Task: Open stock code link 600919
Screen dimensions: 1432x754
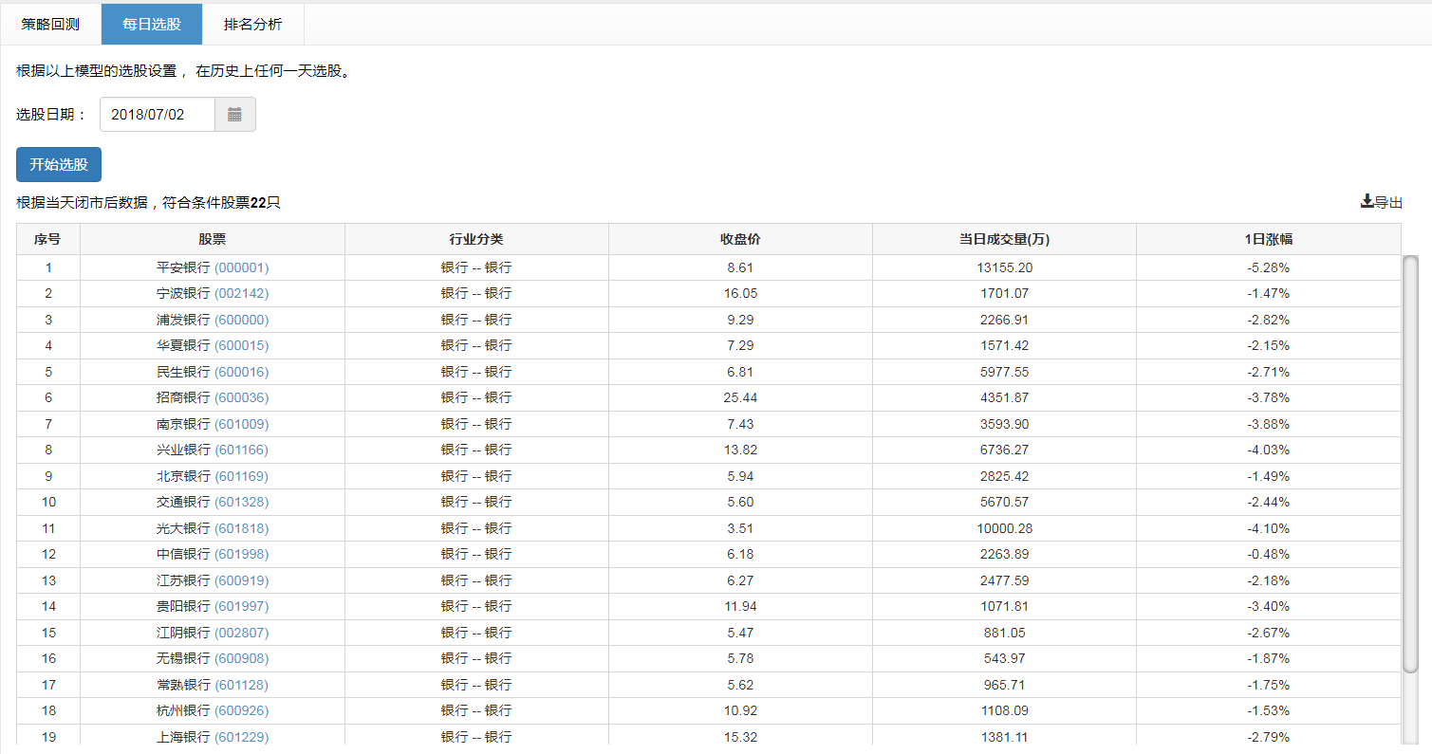Action: click(242, 580)
